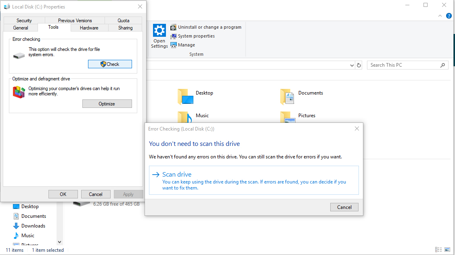The width and height of the screenshot is (455, 255).
Task: Switch to the Hardware tab
Action: pyautogui.click(x=89, y=27)
